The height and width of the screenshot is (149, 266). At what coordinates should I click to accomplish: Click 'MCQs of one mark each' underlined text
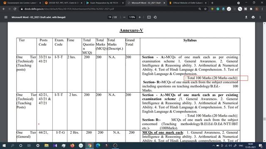tap(163, 132)
